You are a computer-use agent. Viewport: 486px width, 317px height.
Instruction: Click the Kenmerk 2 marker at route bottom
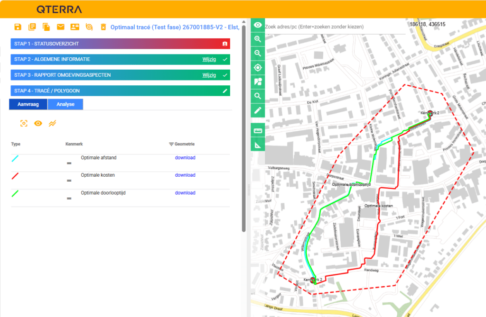pos(313,280)
